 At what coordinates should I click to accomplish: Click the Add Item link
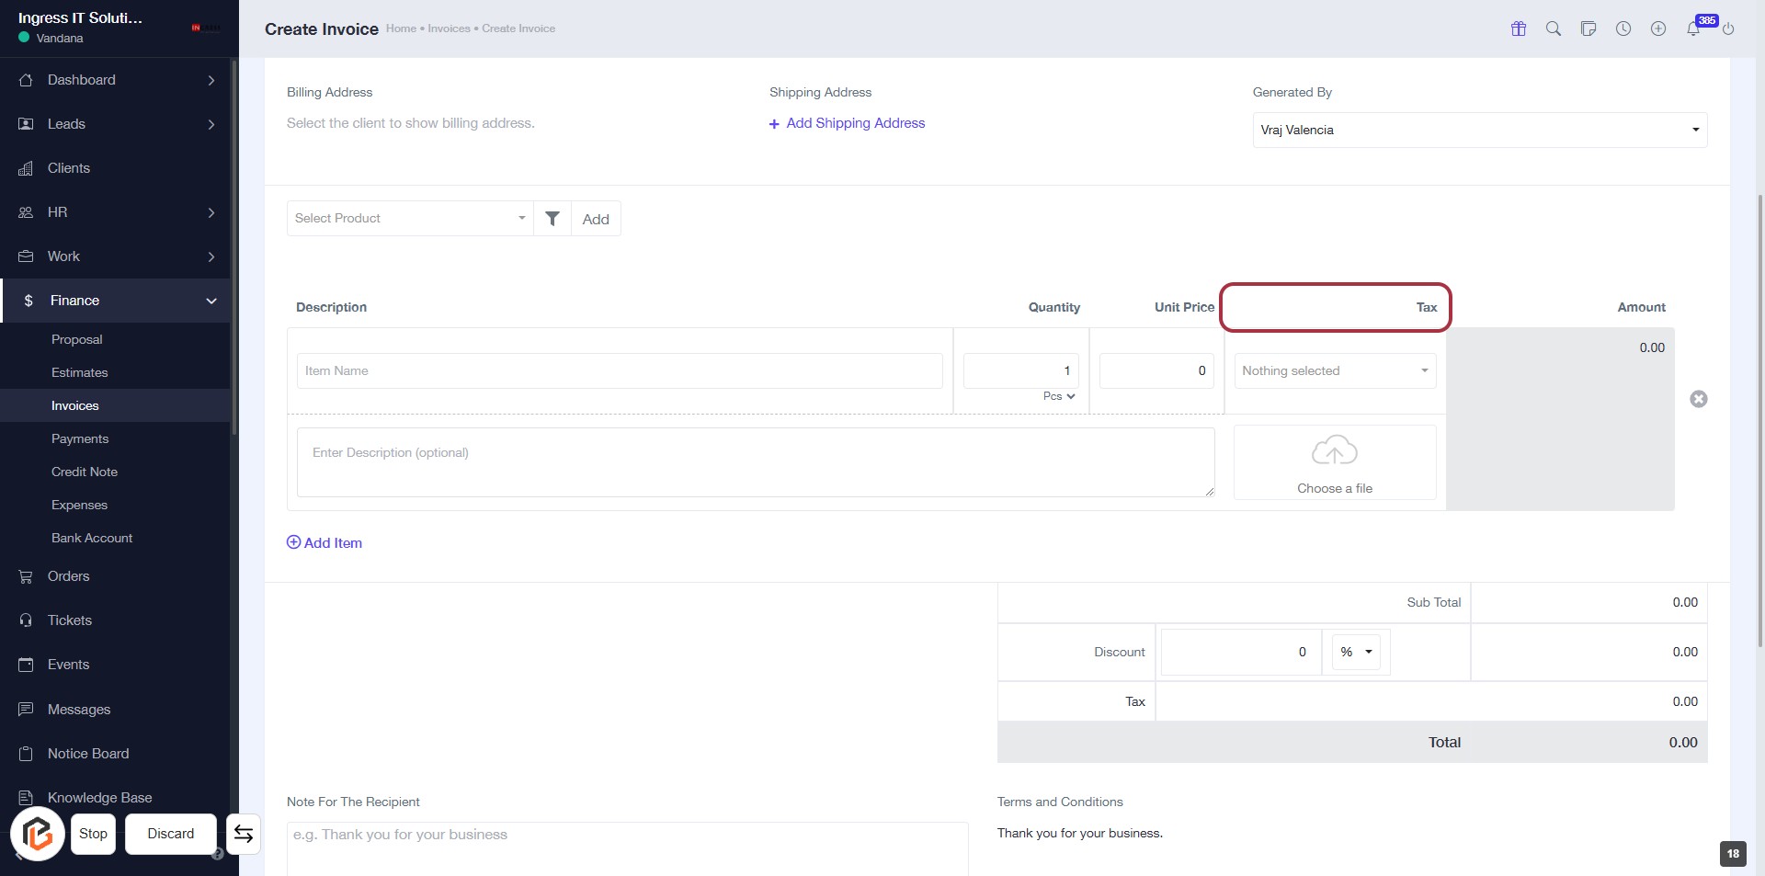tap(325, 543)
